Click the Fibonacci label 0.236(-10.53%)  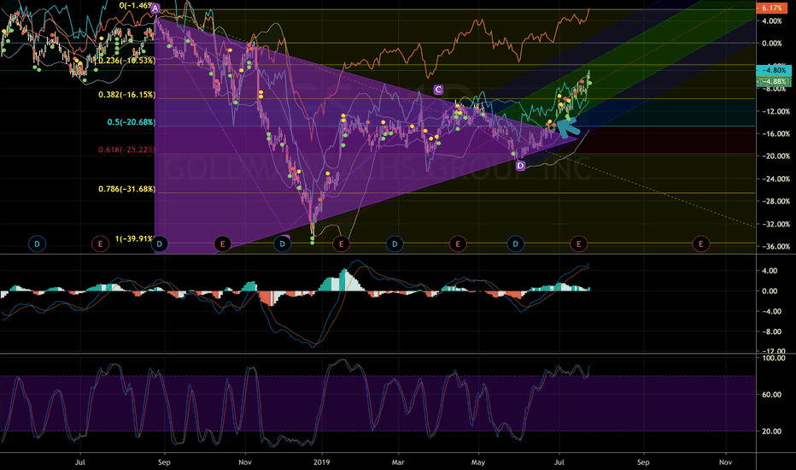click(126, 61)
